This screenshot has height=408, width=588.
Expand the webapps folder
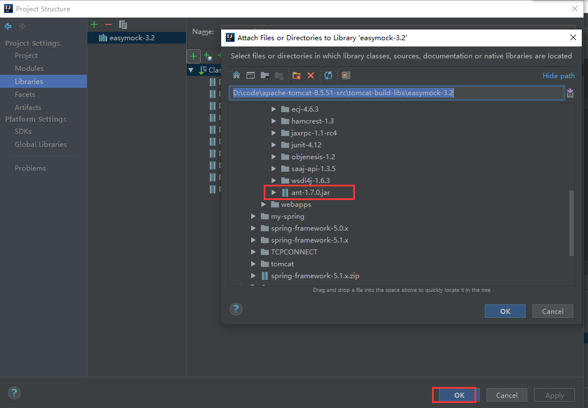coord(264,205)
